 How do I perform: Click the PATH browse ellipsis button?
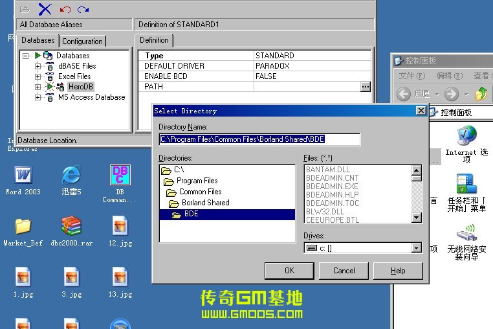(x=366, y=87)
